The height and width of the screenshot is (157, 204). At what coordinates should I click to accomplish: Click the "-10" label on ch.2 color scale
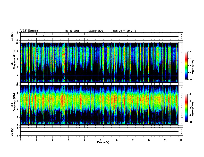pyautogui.click(x=190, y=122)
